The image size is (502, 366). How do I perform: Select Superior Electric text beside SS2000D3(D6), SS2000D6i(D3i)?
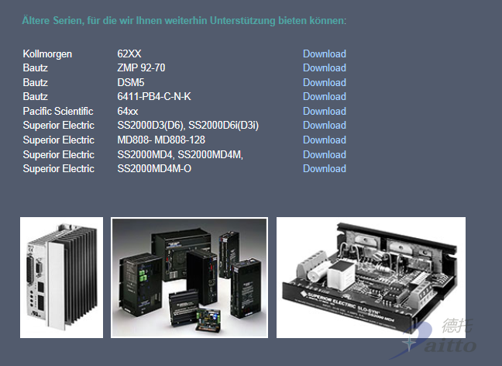[x=59, y=126]
